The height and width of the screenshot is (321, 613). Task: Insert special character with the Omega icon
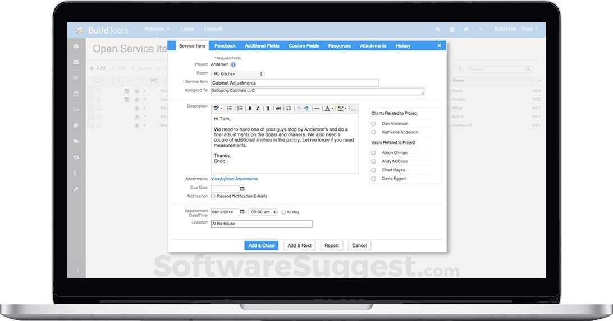pyautogui.click(x=289, y=109)
